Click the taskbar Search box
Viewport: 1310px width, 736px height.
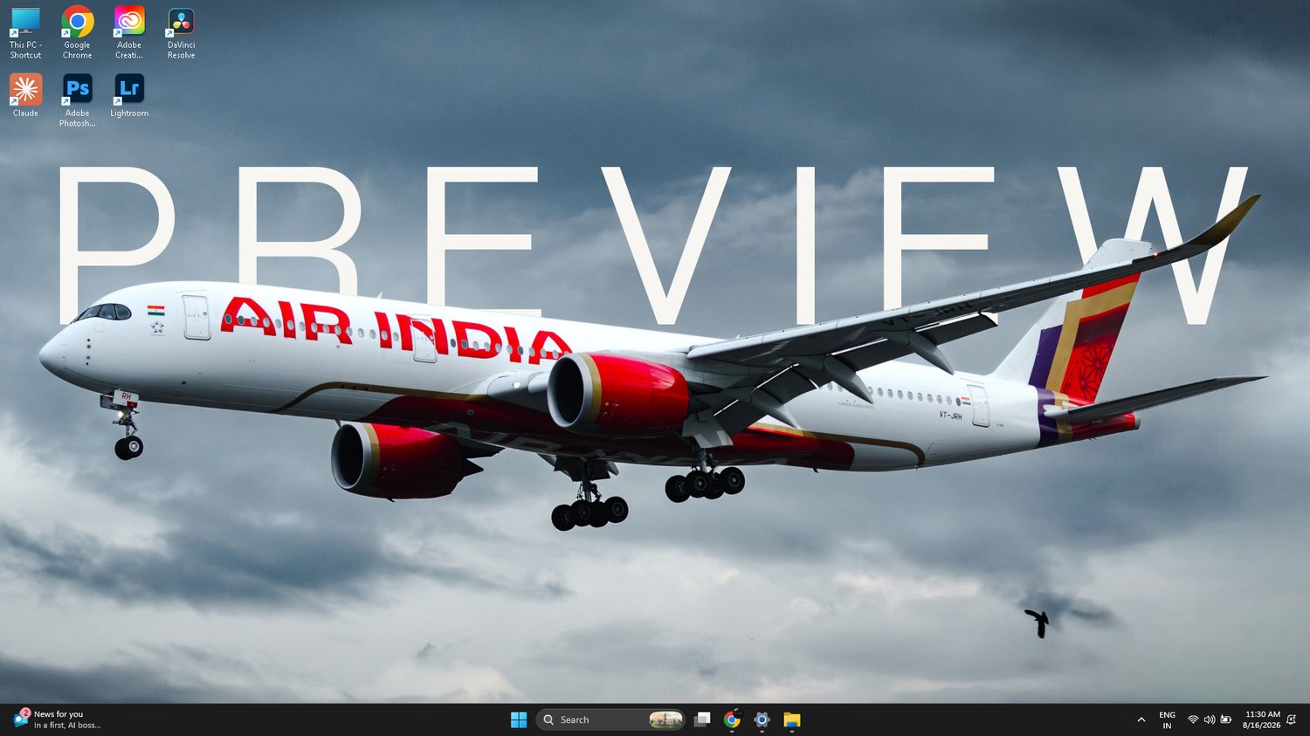pyautogui.click(x=610, y=719)
